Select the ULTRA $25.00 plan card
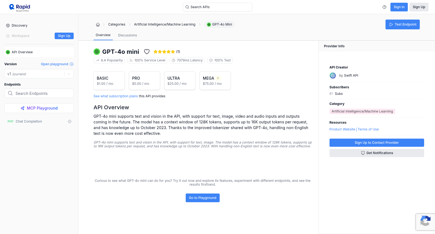The height and width of the screenshot is (234, 435). (180, 80)
